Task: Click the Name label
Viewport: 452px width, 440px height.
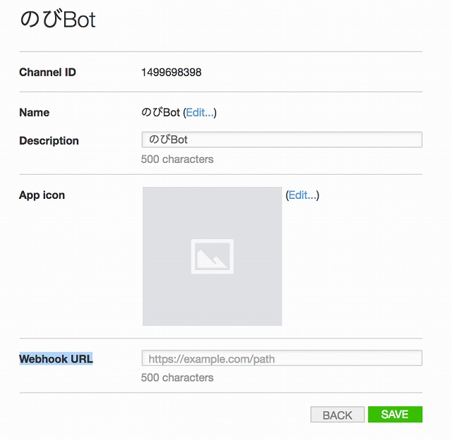Action: (x=35, y=113)
